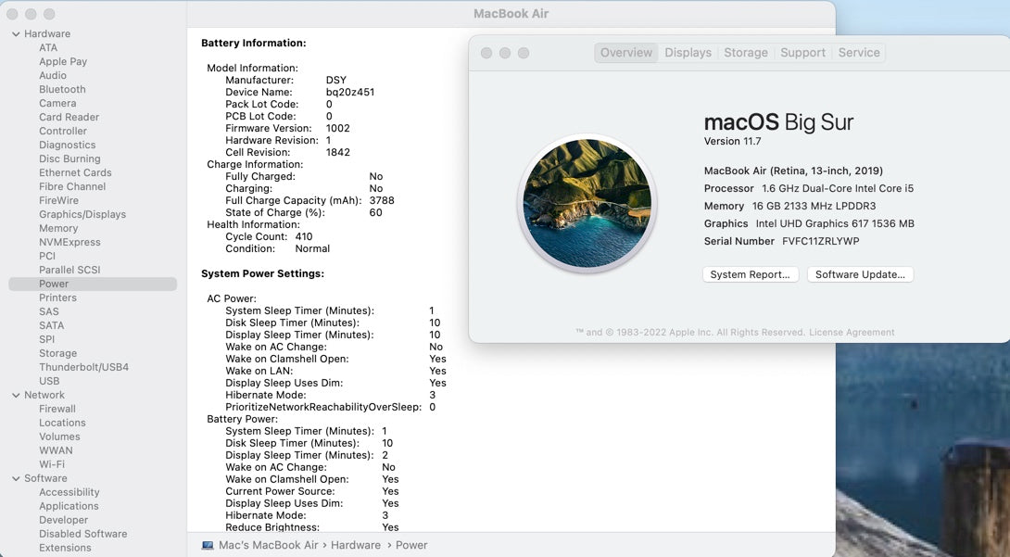The width and height of the screenshot is (1010, 557).
Task: Select Wi-Fi under Network
Action: [x=52, y=464]
